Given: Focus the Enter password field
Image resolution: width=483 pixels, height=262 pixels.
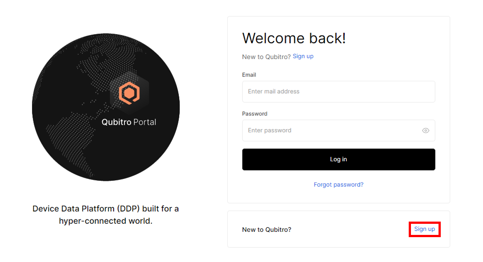Looking at the screenshot, I should click(338, 131).
